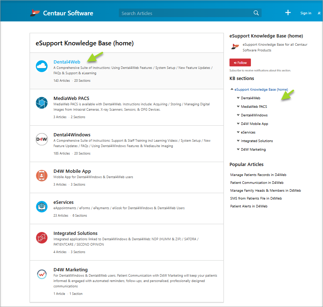Select D4W Mobile App in KB tree
The height and width of the screenshot is (307, 323).
[x=254, y=124]
